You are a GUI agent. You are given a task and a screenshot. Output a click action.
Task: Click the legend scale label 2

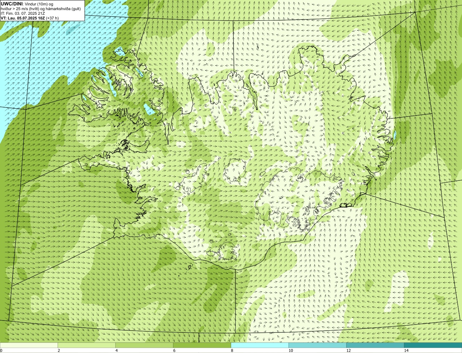[x=58, y=350]
